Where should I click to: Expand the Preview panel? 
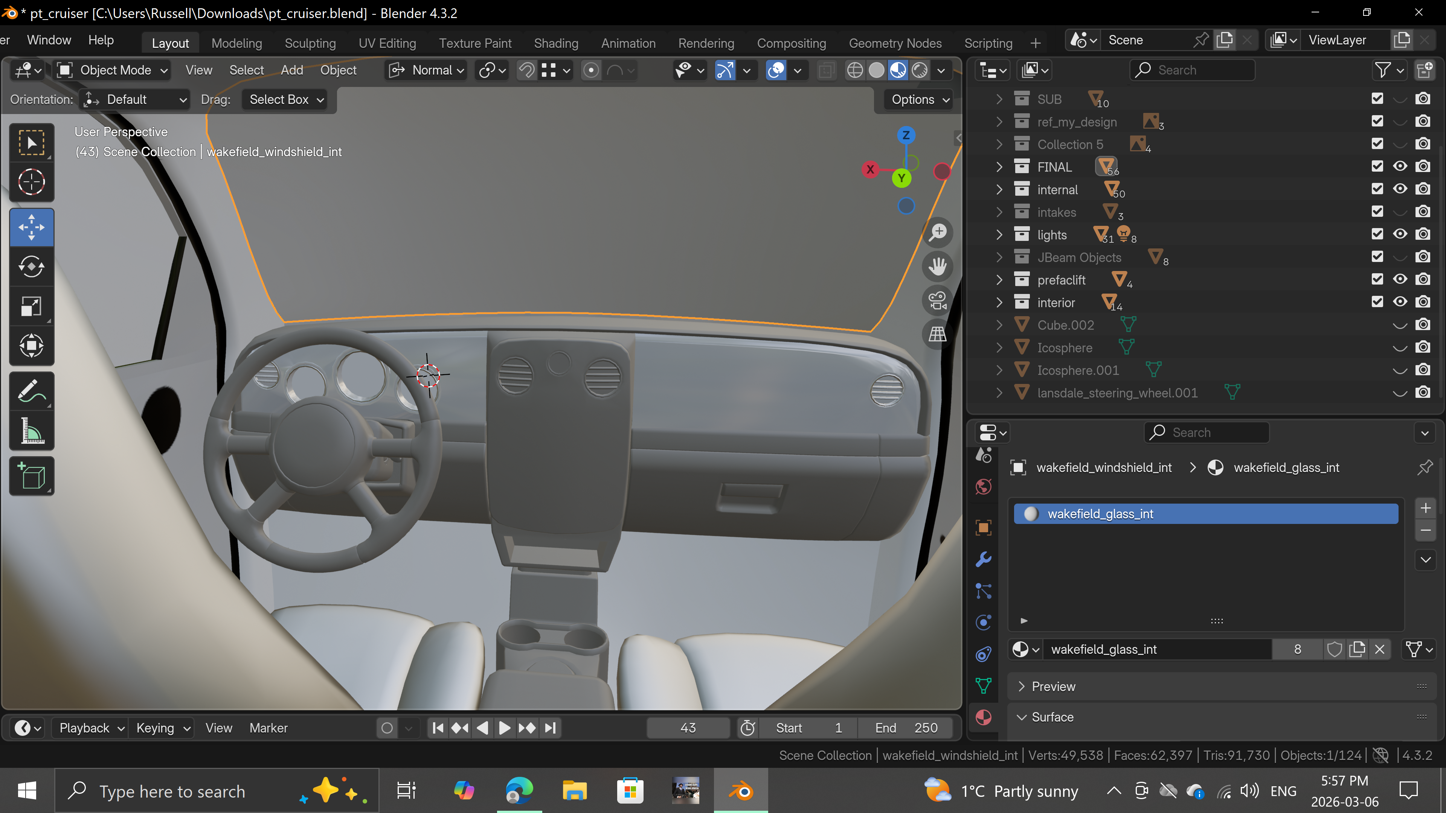1053,686
